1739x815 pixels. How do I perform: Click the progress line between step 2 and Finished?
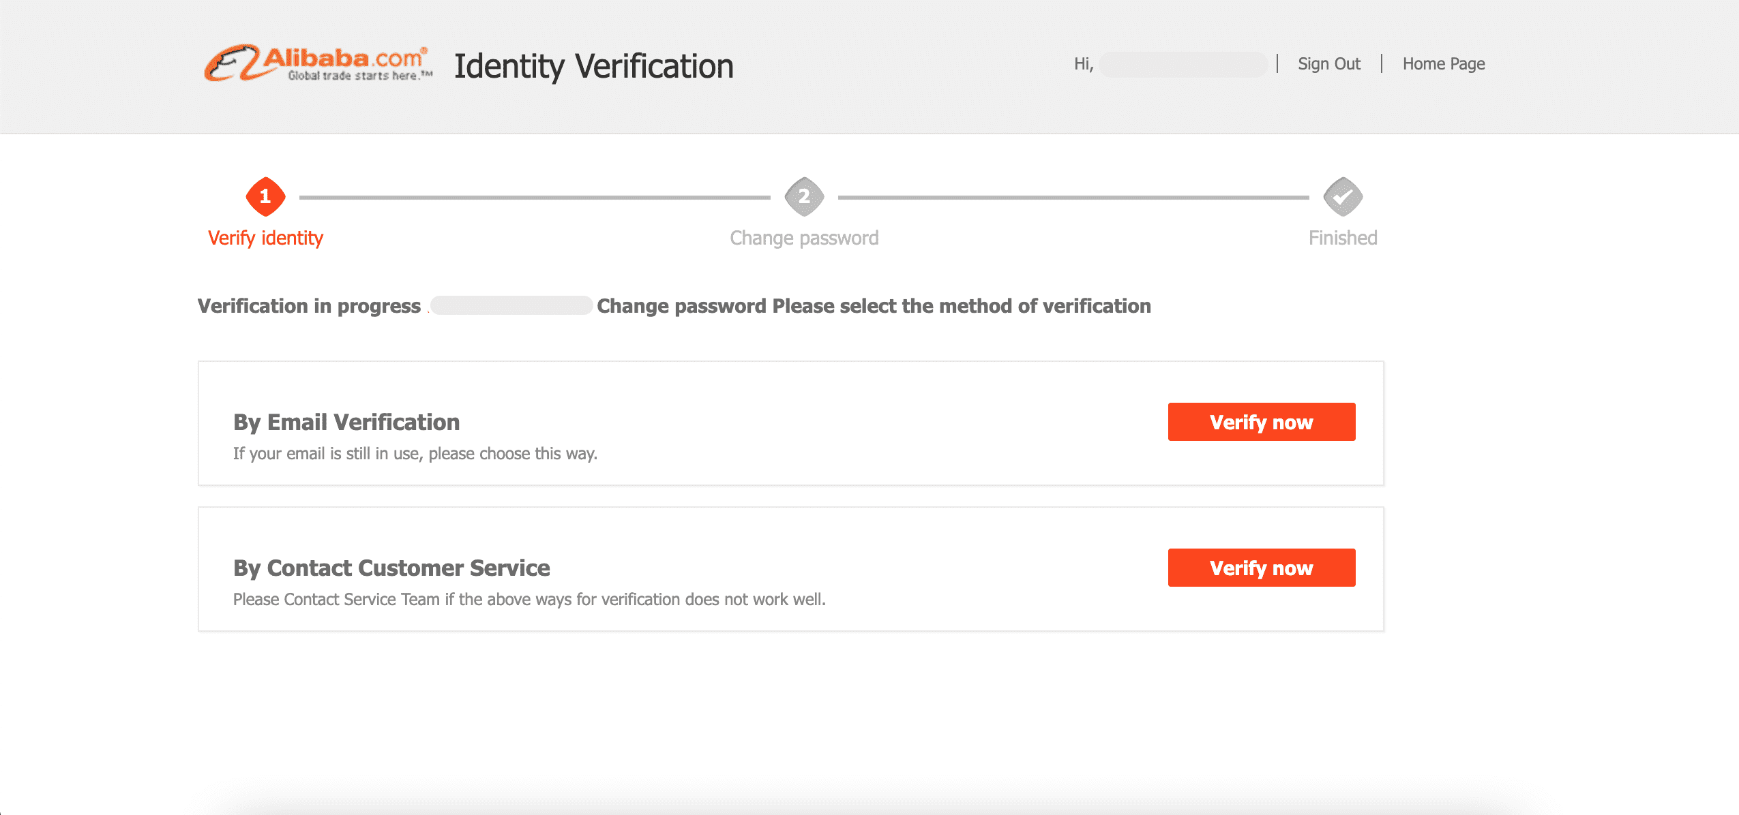pos(1073,198)
